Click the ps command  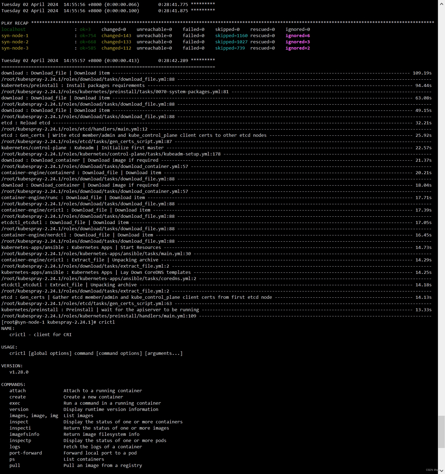pyautogui.click(x=12, y=459)
